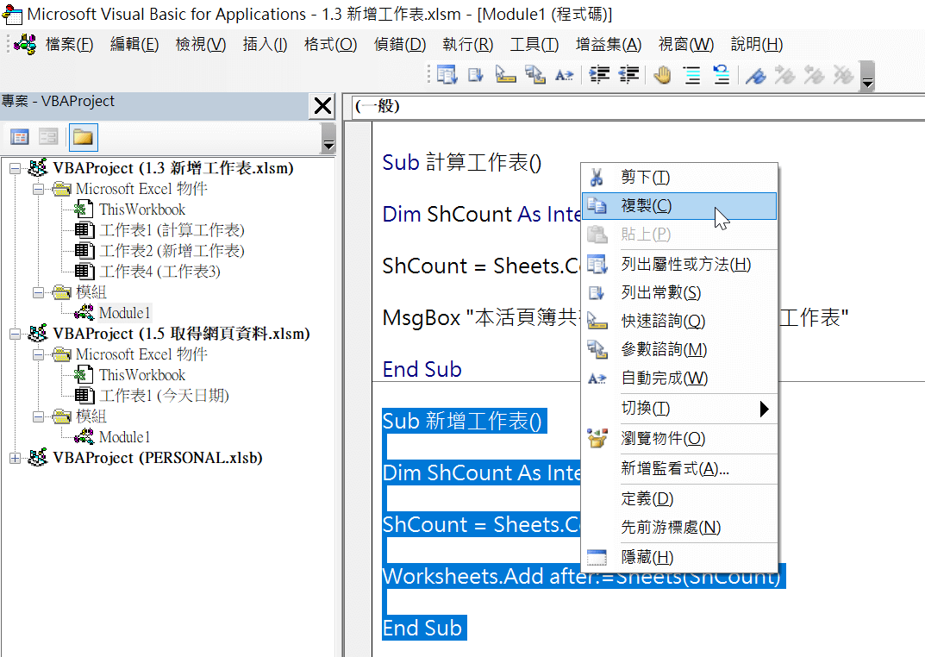This screenshot has height=657, width=925.
Task: Open the 編輯(E) menu
Action: pos(134,44)
